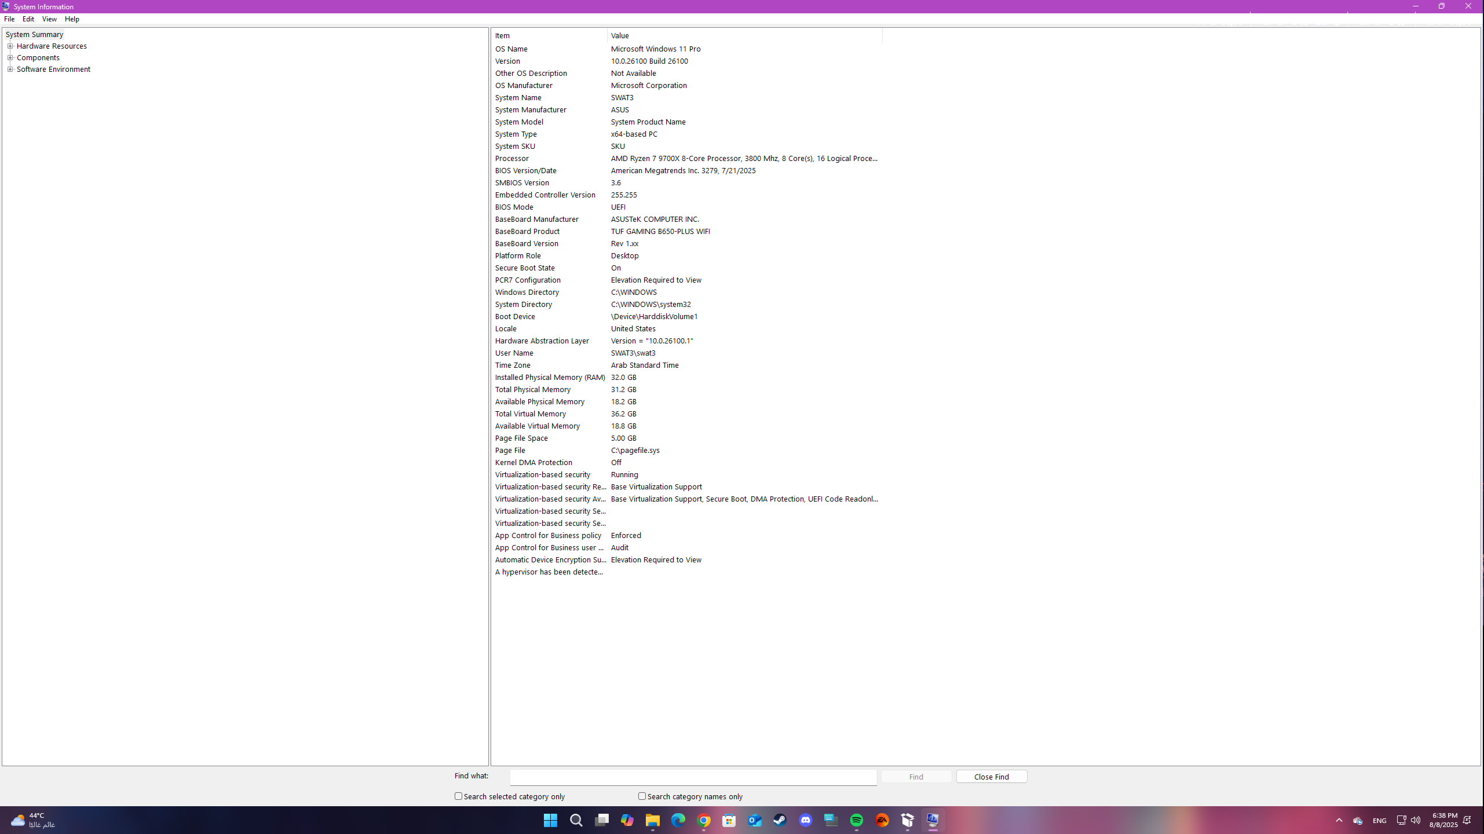This screenshot has height=834, width=1484.
Task: Click the System Information taskbar icon
Action: tap(933, 820)
